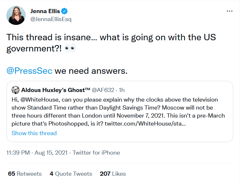Open the Aldous Huxley's Ghost™ name
Screen dimensions: 240x184
[55, 90]
